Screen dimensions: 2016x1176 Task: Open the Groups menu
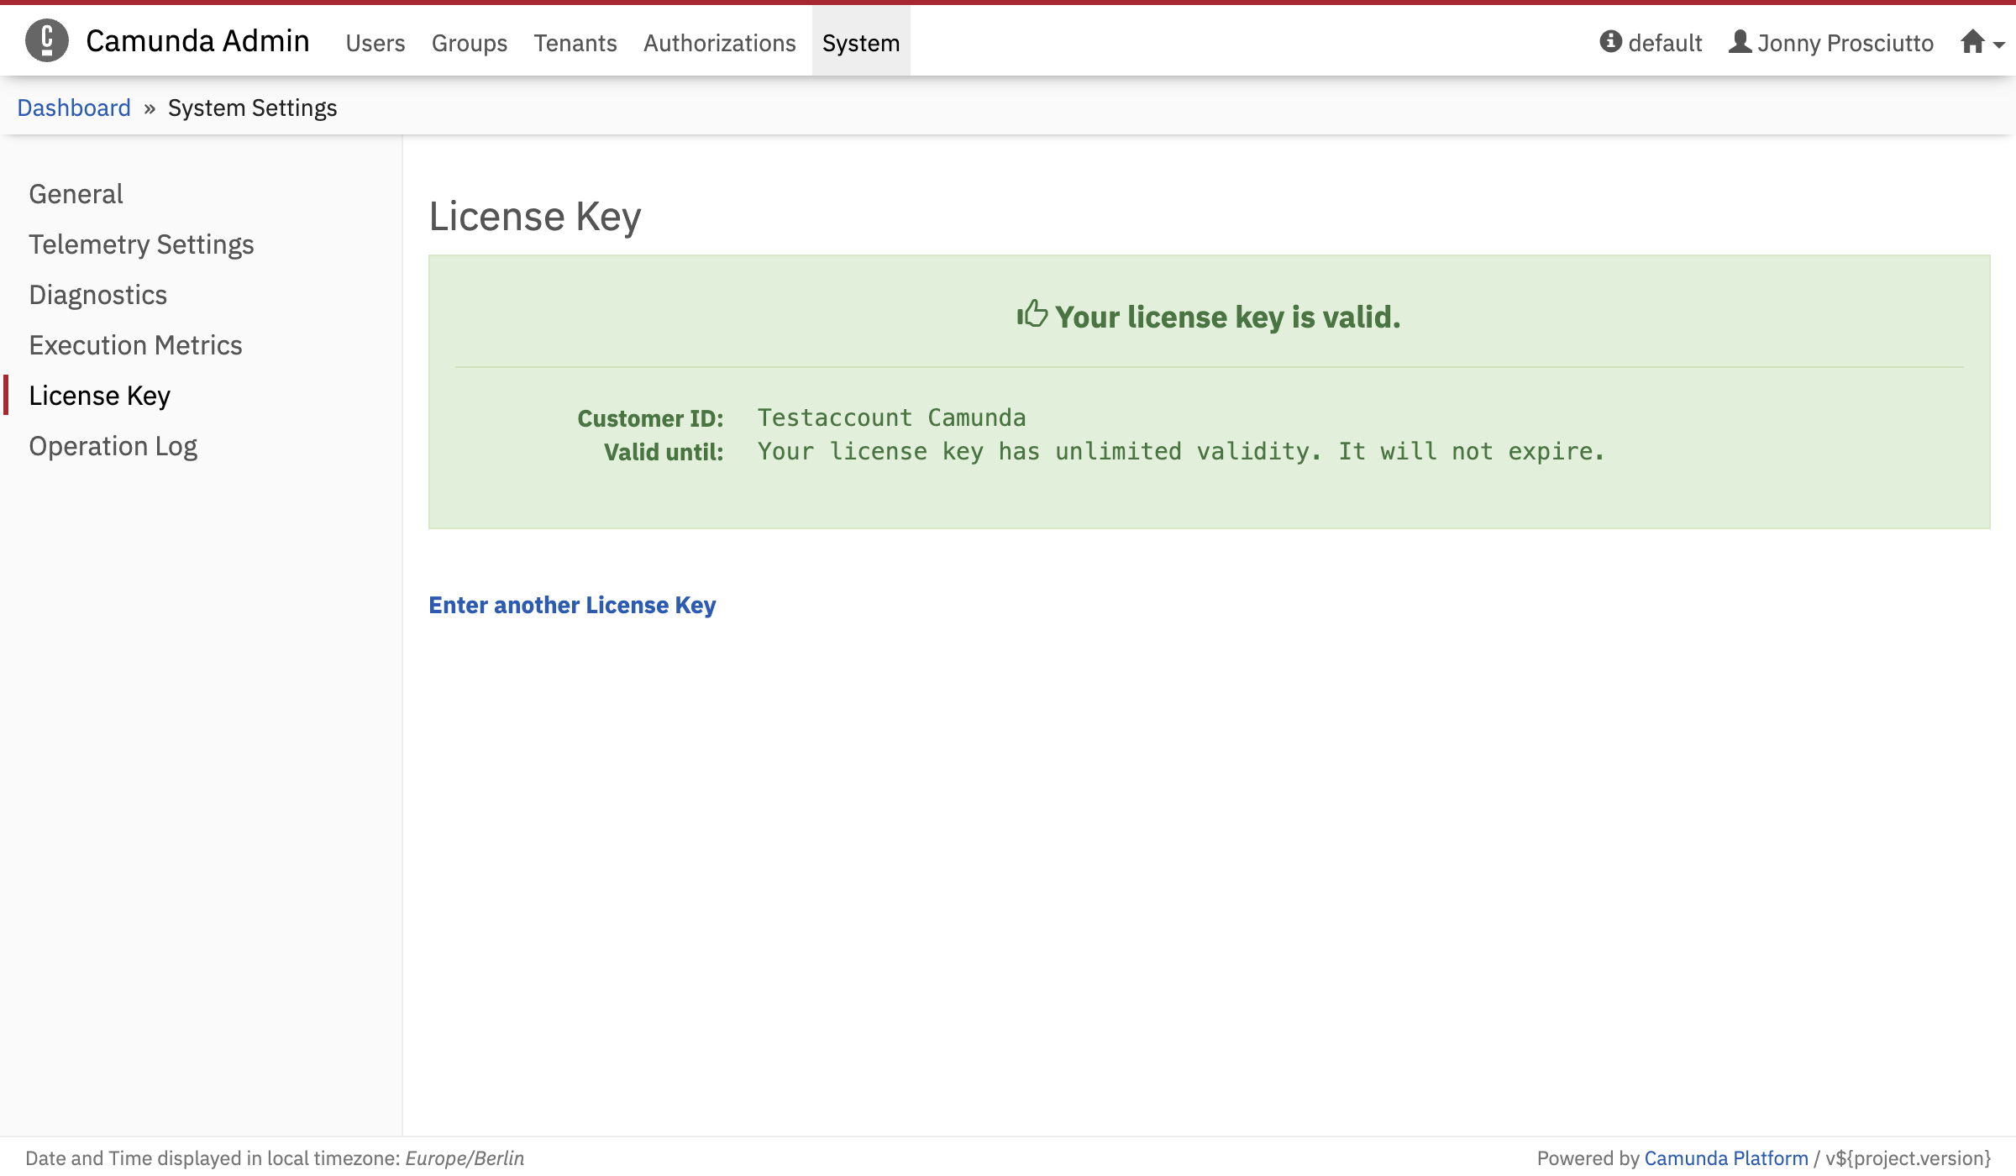[x=470, y=43]
